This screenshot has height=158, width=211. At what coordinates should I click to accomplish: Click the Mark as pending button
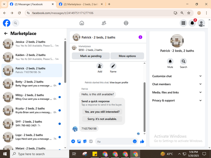pos(91,56)
